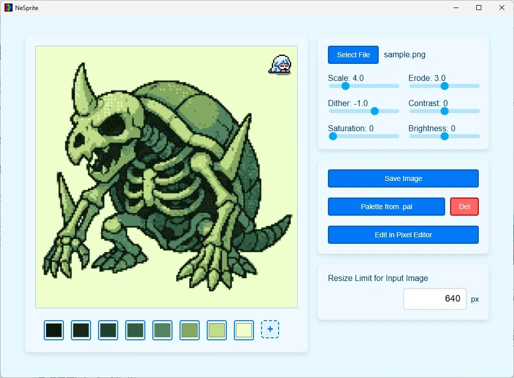Click the 'Scale: 4.0' label
514x378 pixels.
pos(346,78)
